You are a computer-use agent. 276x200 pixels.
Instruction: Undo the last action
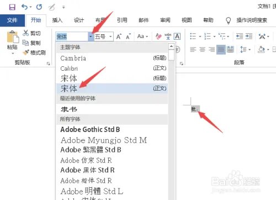tap(25, 7)
